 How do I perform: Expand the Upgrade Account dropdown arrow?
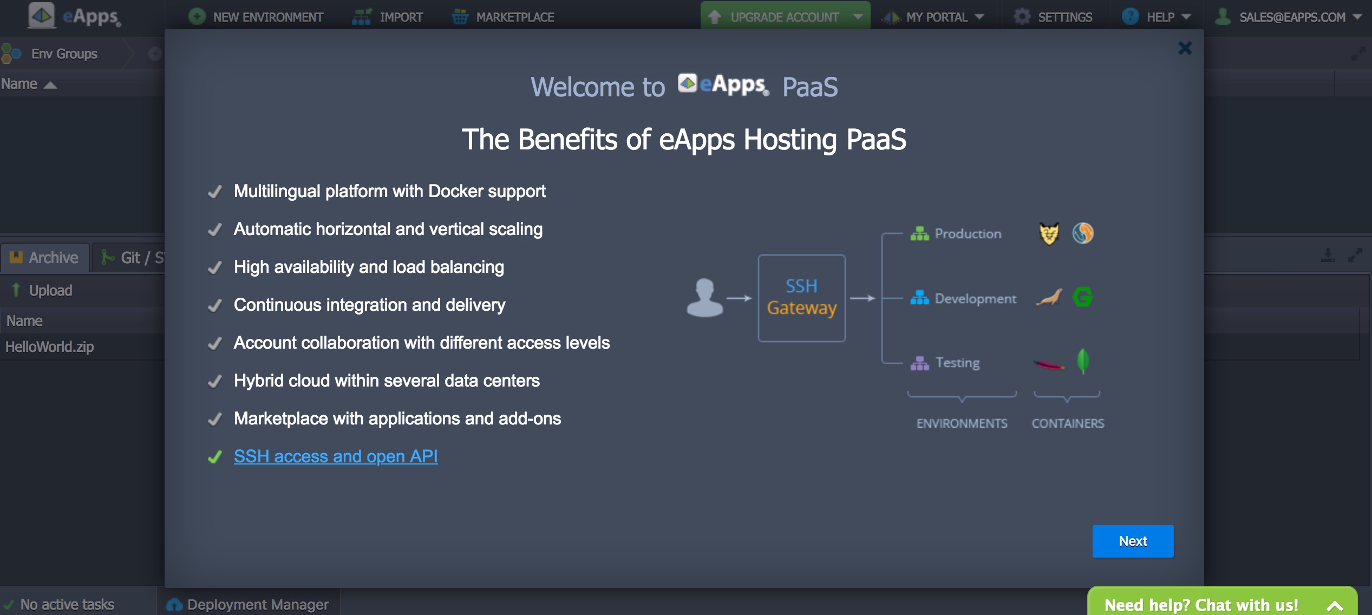858,17
